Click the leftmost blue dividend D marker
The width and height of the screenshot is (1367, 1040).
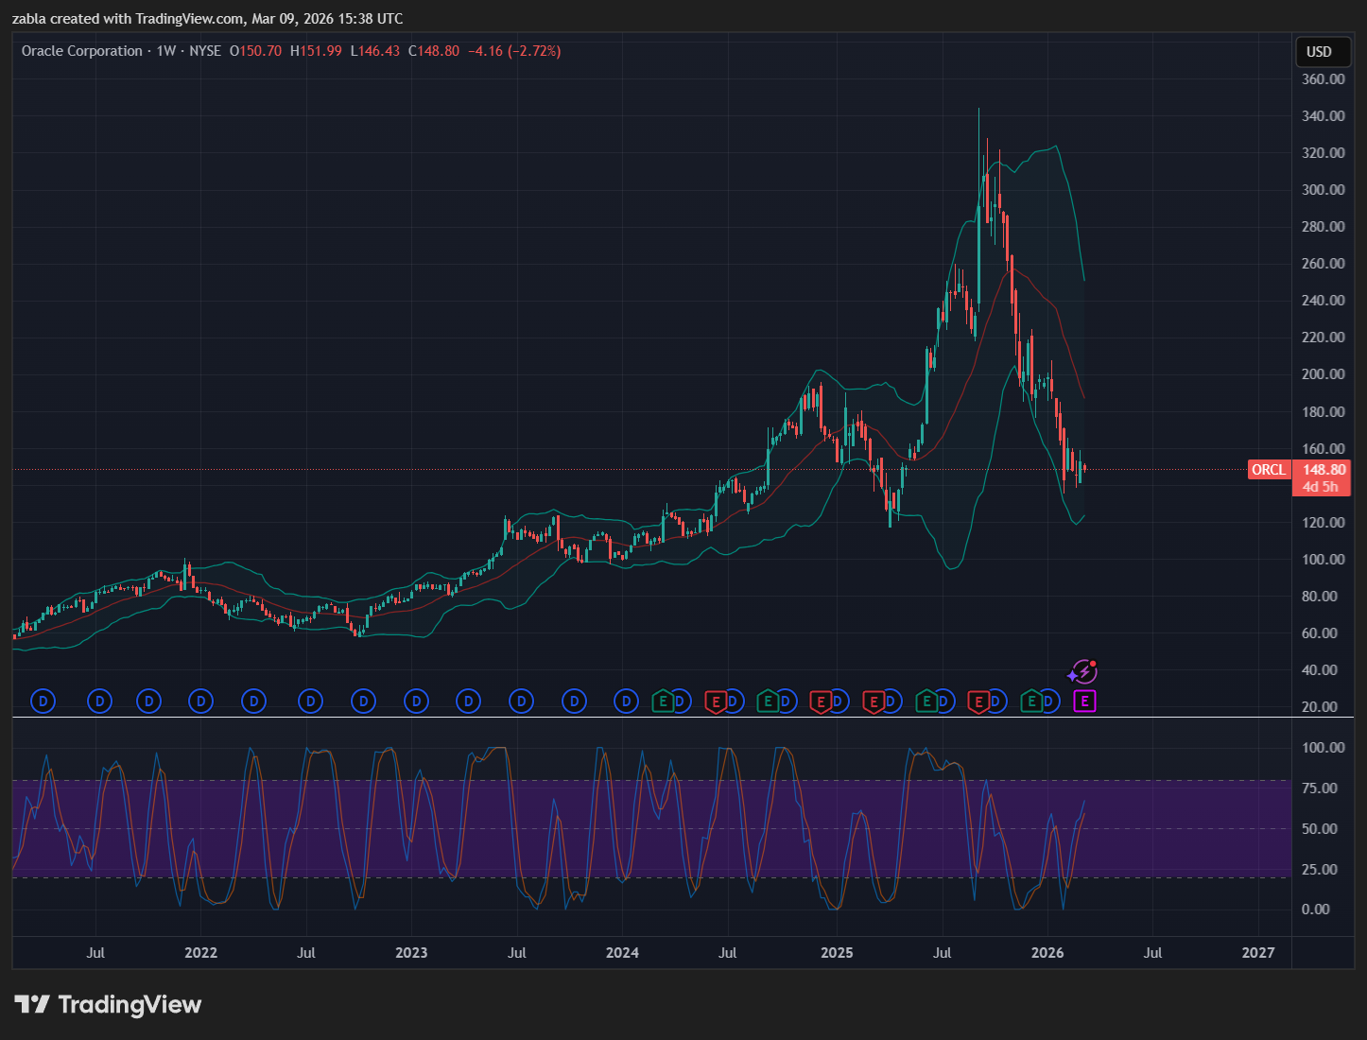tap(43, 702)
